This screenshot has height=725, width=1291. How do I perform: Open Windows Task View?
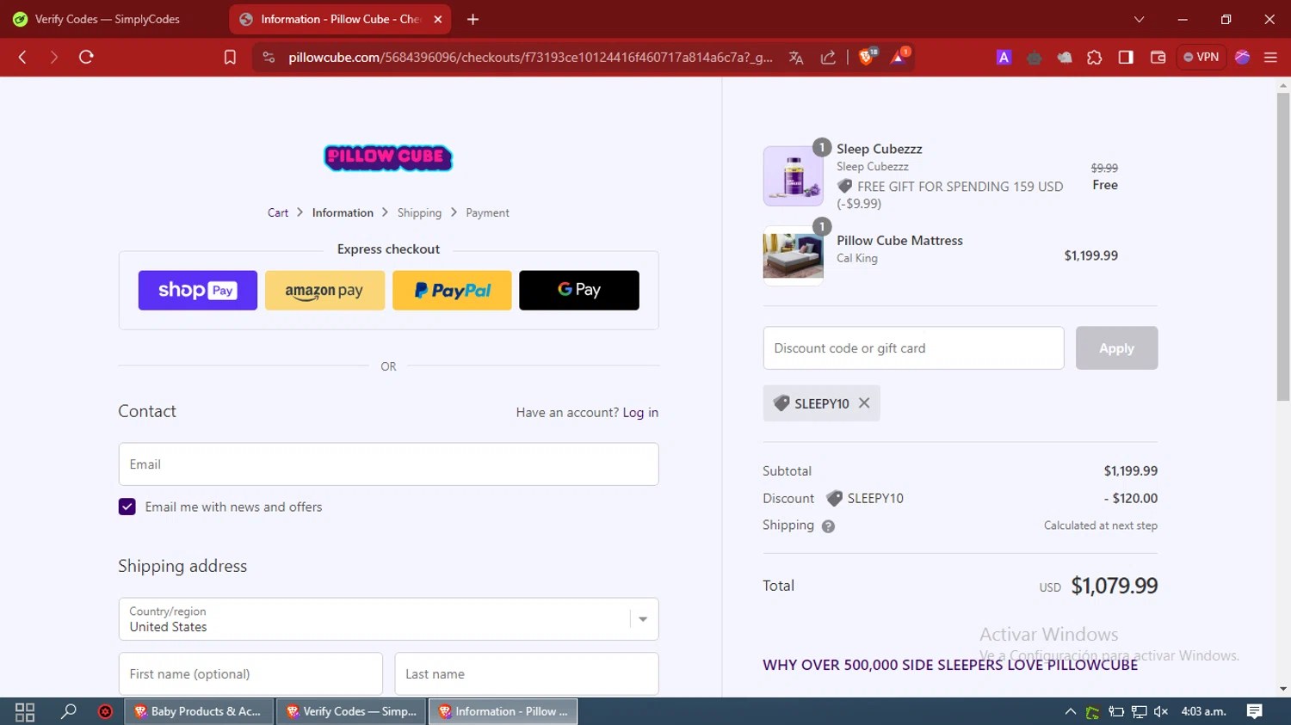(25, 711)
